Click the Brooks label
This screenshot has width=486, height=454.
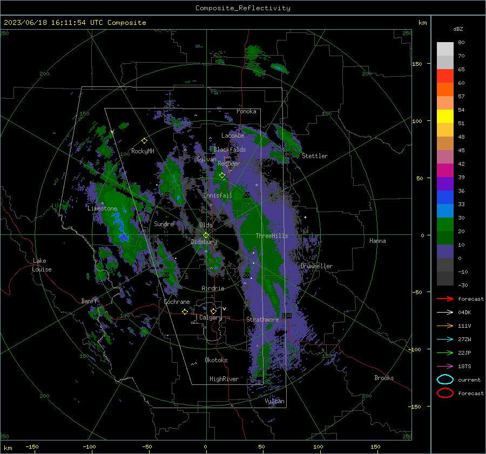(x=384, y=378)
